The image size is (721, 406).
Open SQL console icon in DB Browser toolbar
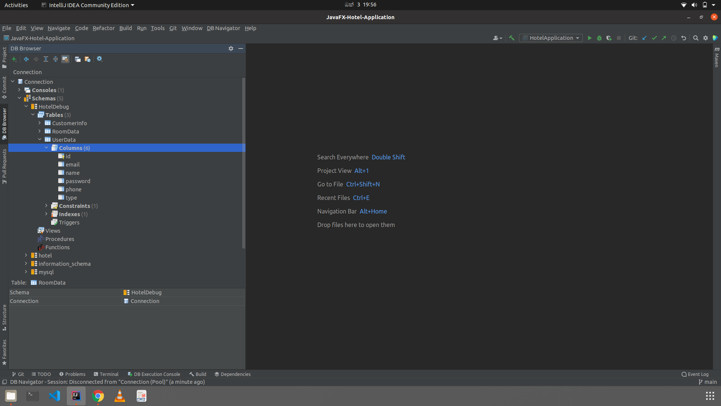tap(78, 59)
